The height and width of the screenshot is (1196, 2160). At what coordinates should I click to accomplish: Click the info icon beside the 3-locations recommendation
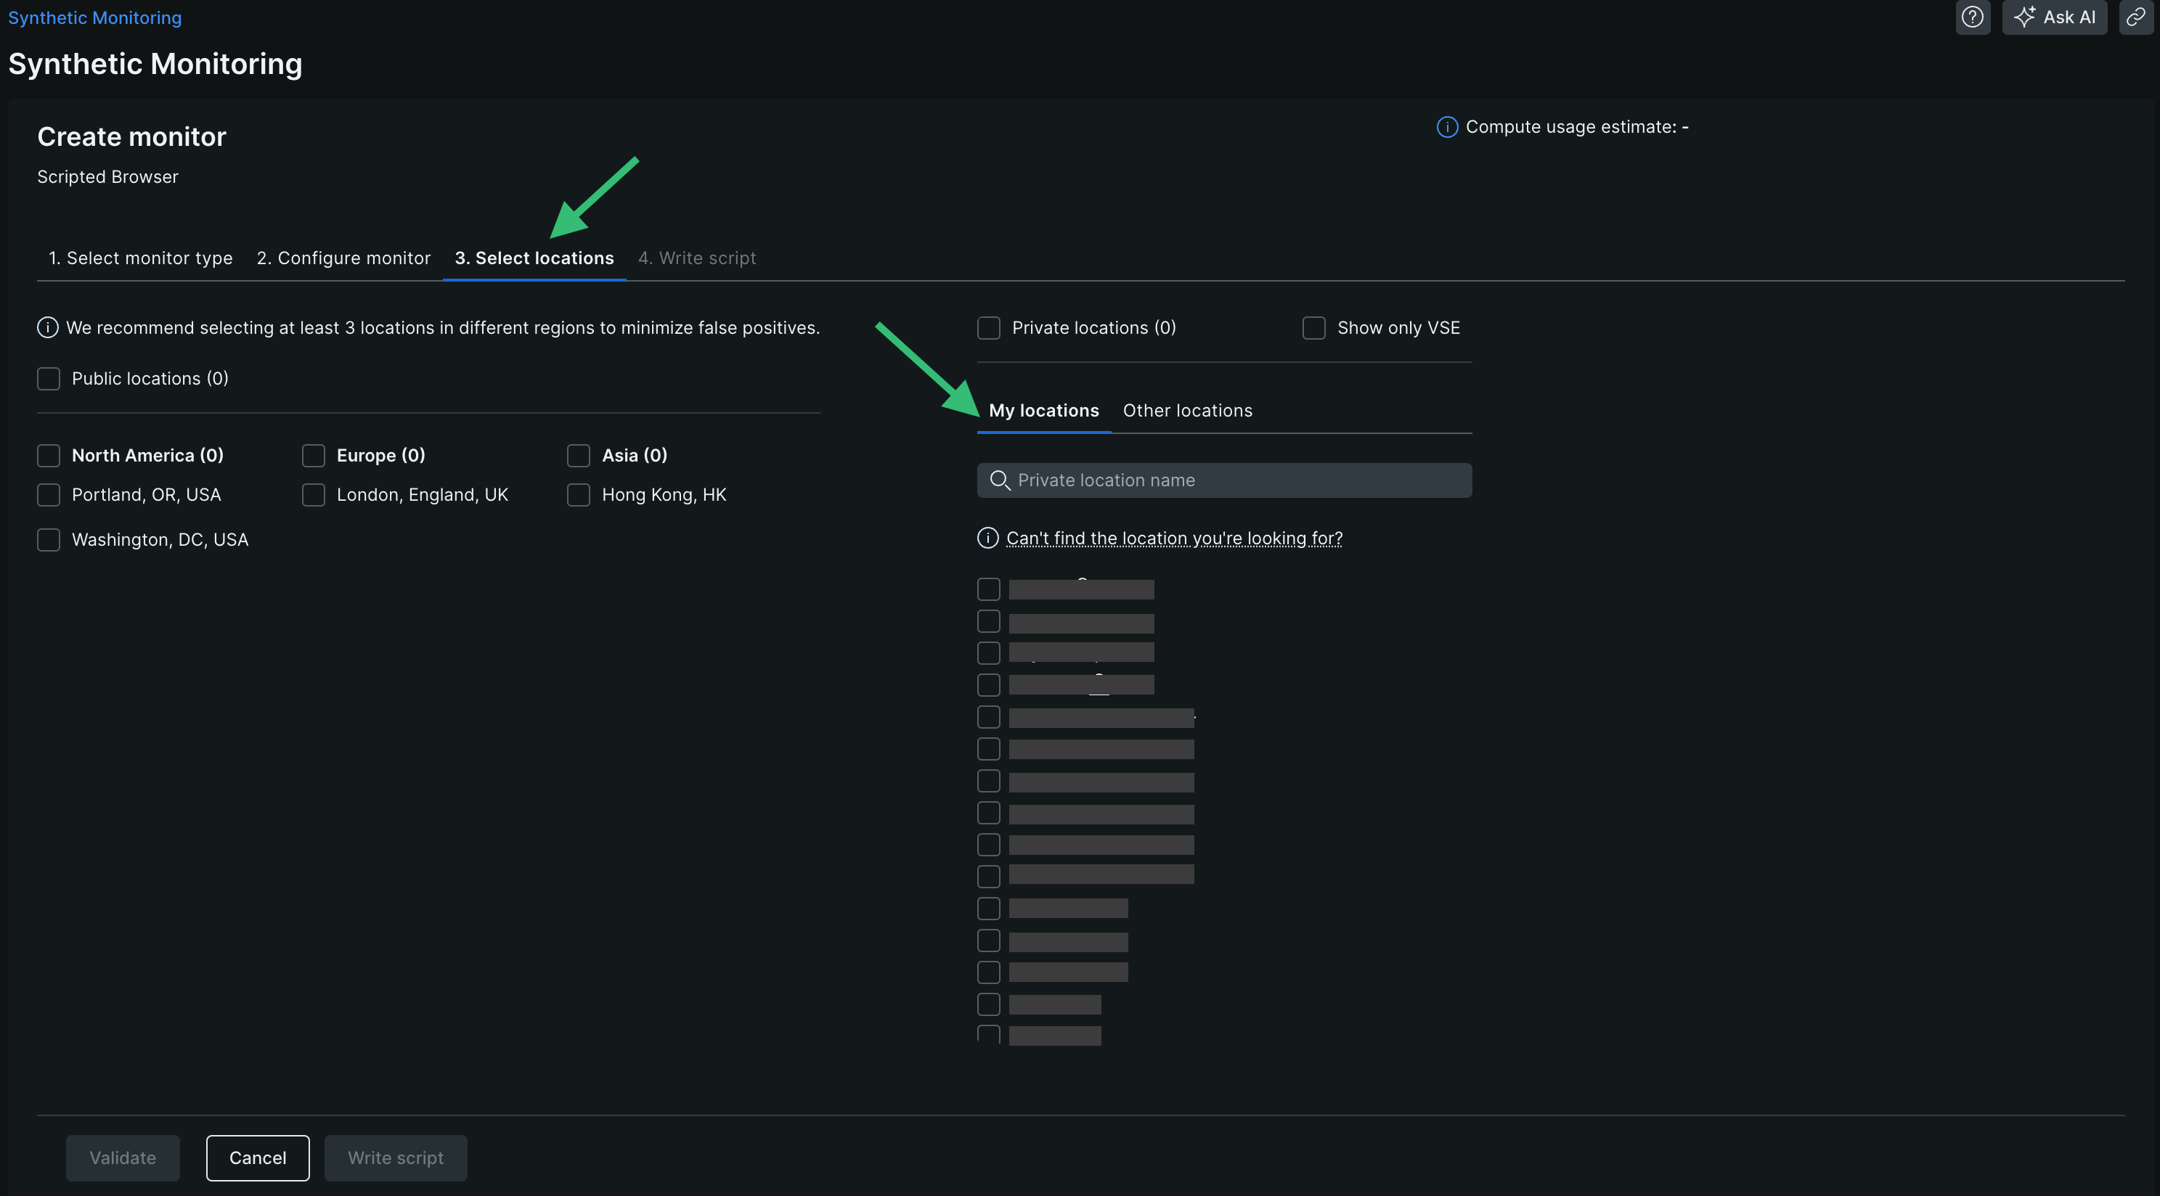coord(48,328)
